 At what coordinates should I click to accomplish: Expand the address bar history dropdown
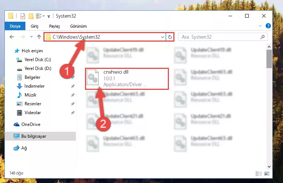click(x=163, y=37)
